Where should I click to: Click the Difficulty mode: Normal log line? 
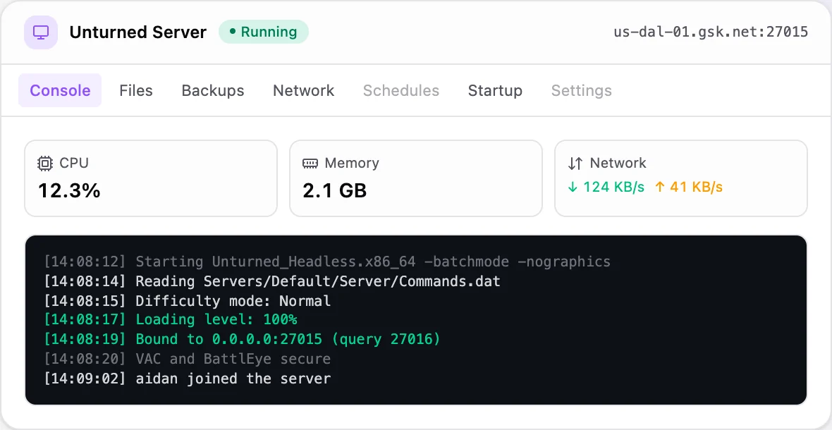coord(188,300)
